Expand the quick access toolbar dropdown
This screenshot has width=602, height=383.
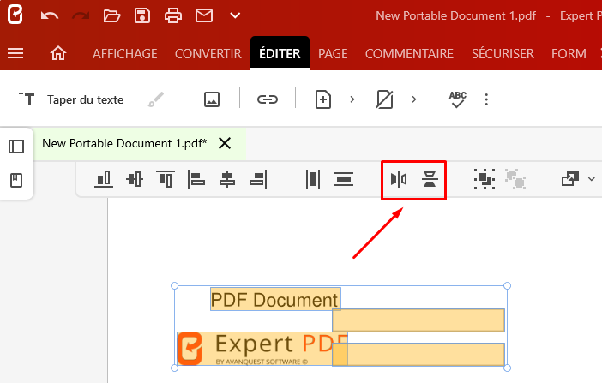point(235,15)
